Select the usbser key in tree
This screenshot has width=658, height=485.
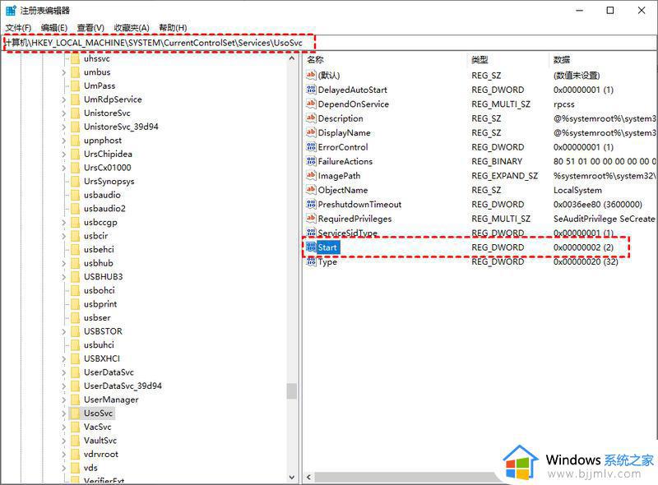97,317
